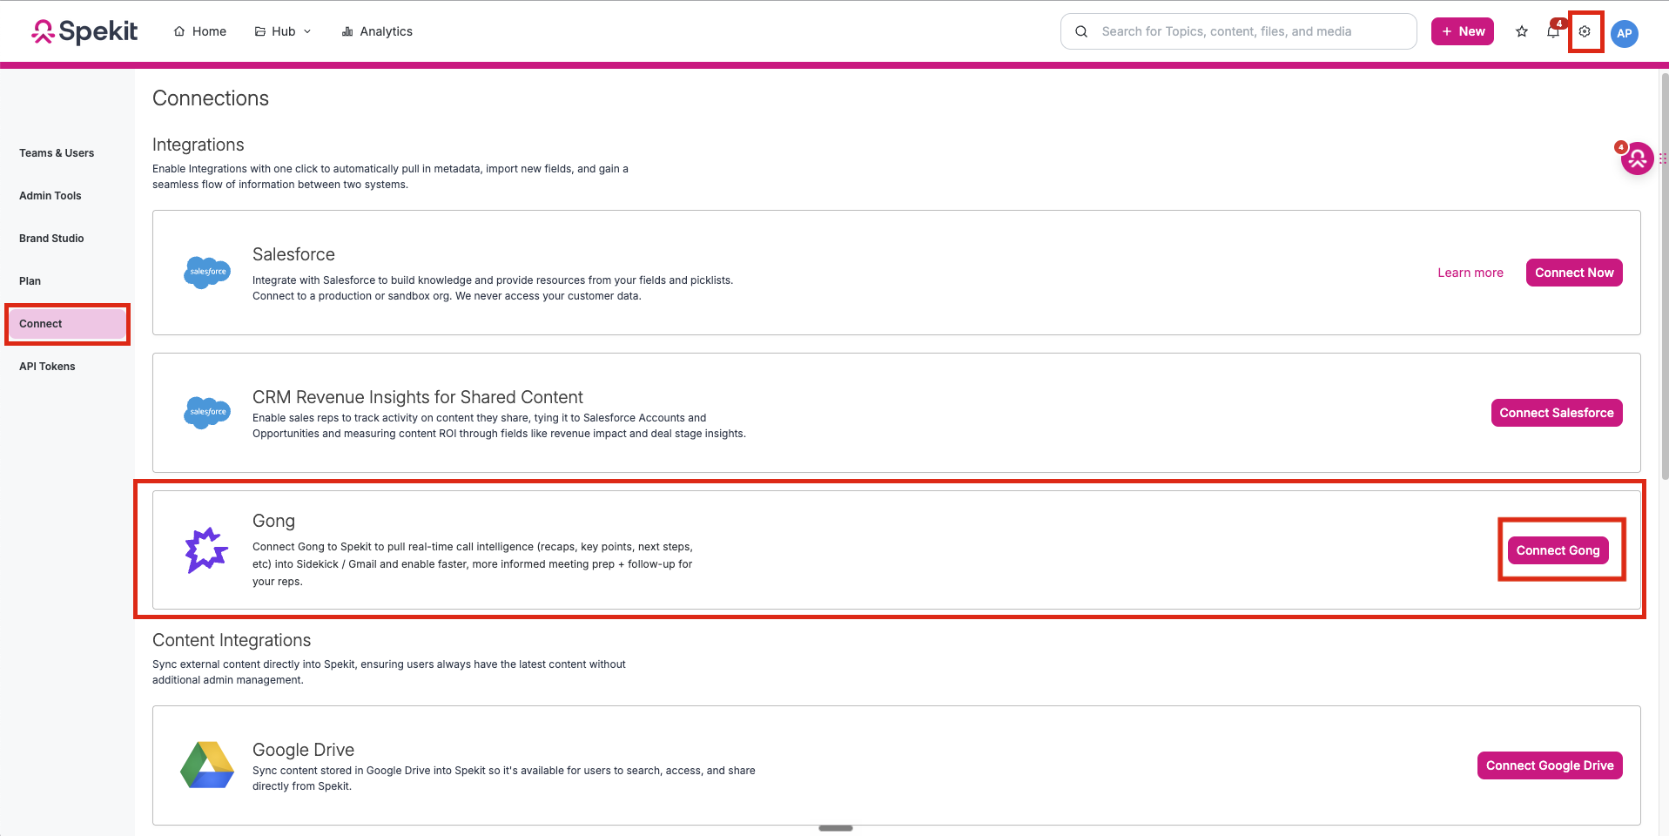This screenshot has height=836, width=1669.
Task: Click the Salesforce logo in the CRM Revenue Insights card
Action: pyautogui.click(x=207, y=413)
